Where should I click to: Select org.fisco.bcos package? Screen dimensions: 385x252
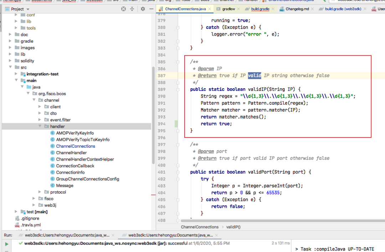pos(52,94)
